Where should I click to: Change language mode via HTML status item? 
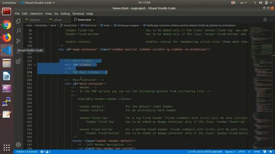(257, 152)
